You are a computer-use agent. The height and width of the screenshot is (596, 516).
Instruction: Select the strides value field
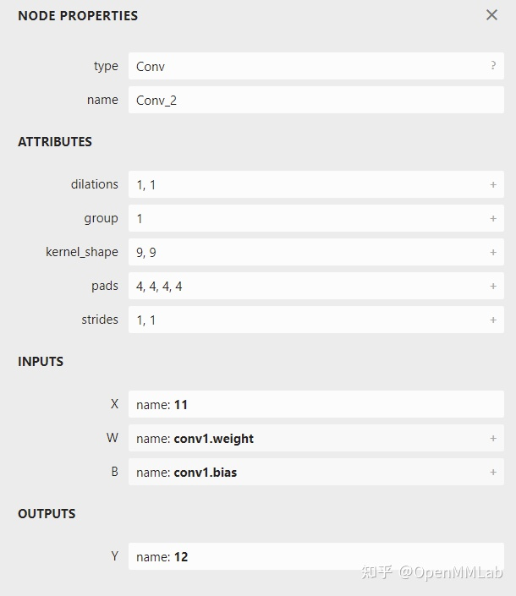[316, 320]
